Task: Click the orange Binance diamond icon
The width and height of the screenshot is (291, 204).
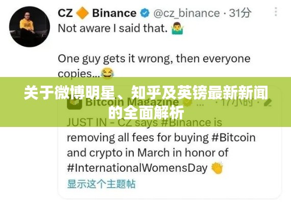Action: 82,13
